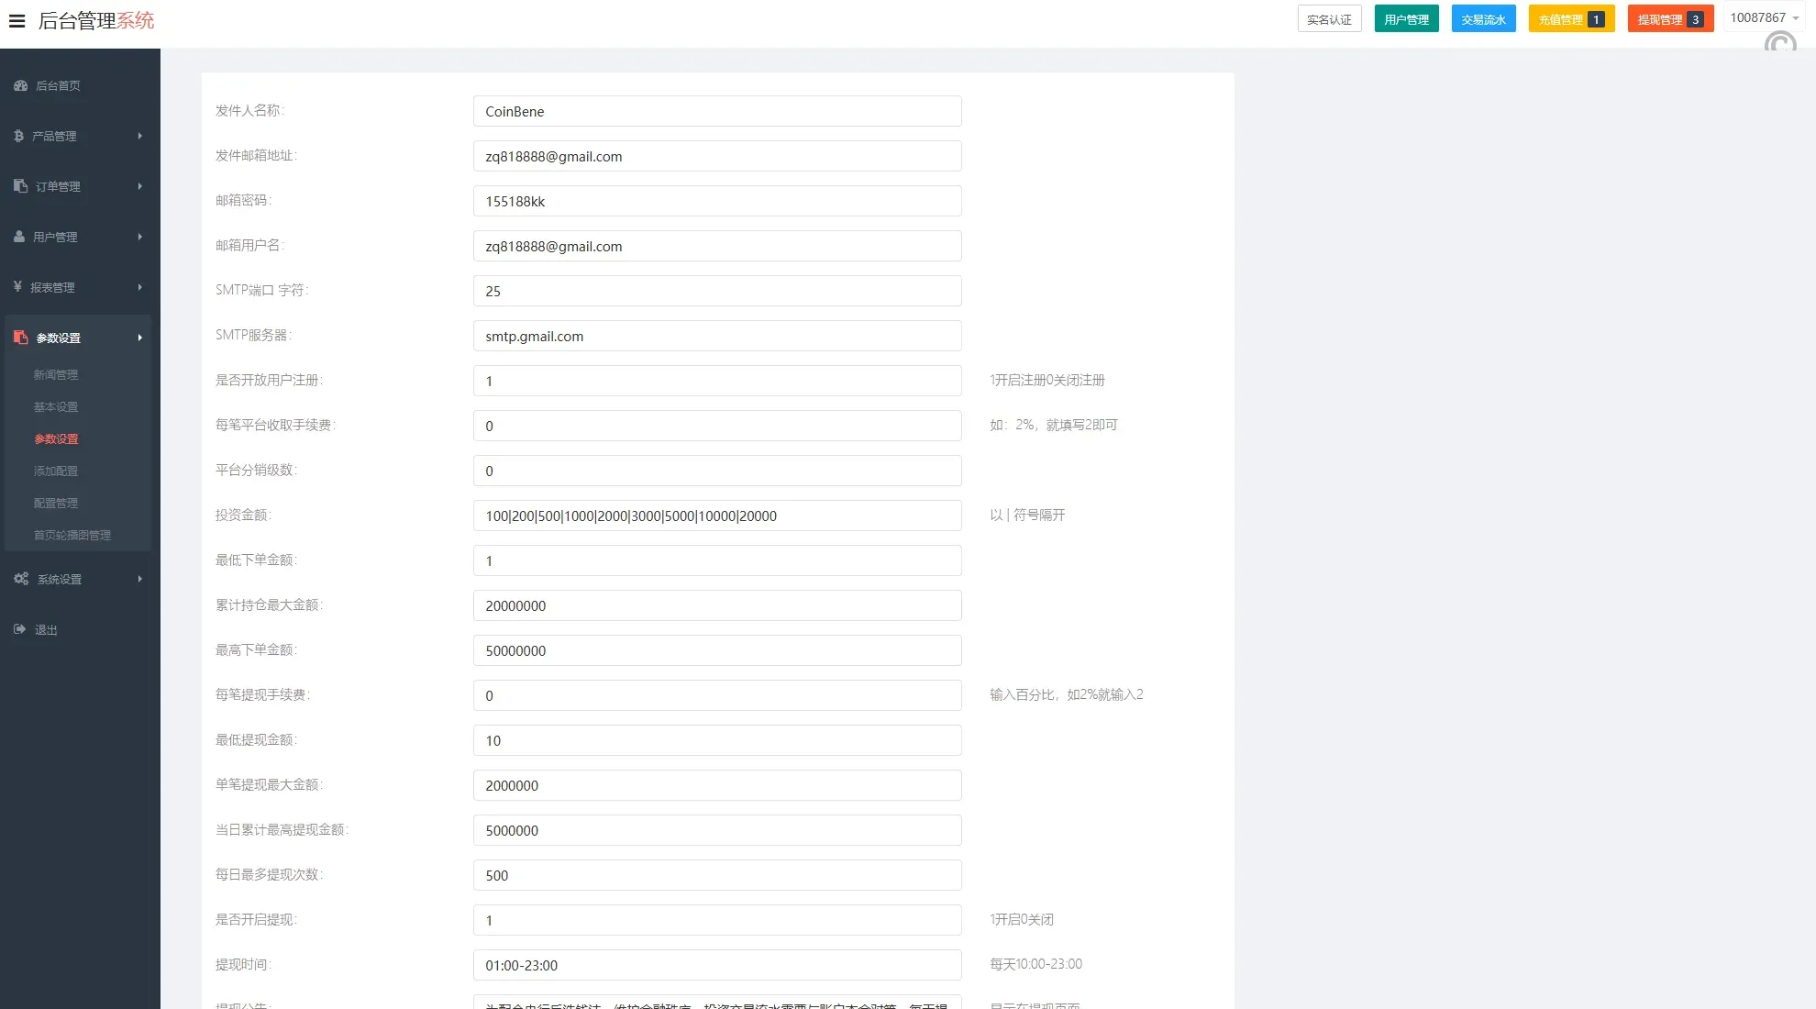
Task: Click the 发件人名称 input field
Action: [x=716, y=111]
